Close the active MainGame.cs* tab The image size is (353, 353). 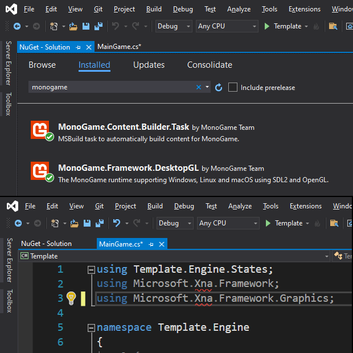click(x=162, y=244)
